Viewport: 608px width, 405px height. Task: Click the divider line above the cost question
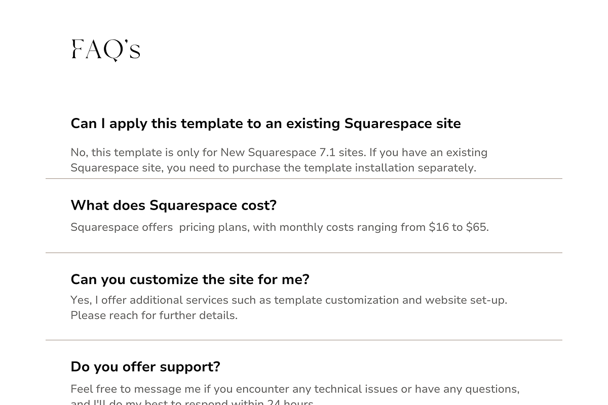304,179
